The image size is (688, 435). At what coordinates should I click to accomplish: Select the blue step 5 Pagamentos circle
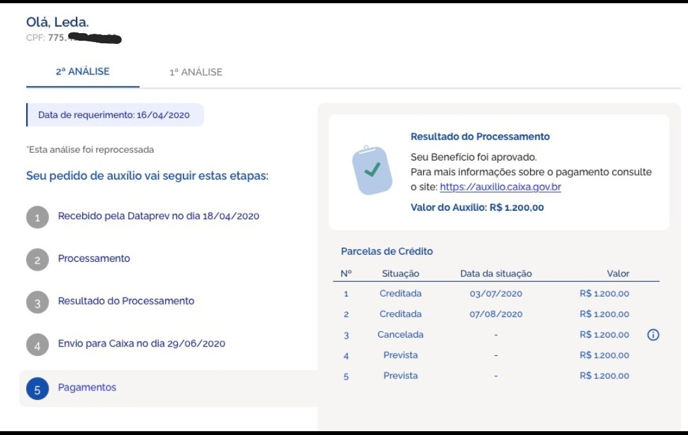[x=38, y=389]
